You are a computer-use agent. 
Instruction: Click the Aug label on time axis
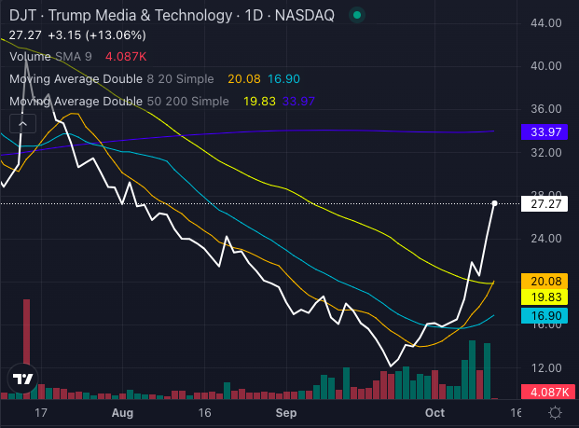point(122,411)
